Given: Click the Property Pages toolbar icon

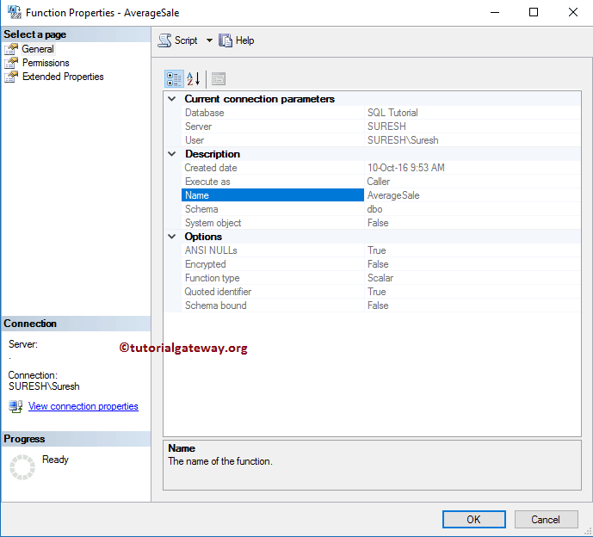Looking at the screenshot, I should point(219,79).
